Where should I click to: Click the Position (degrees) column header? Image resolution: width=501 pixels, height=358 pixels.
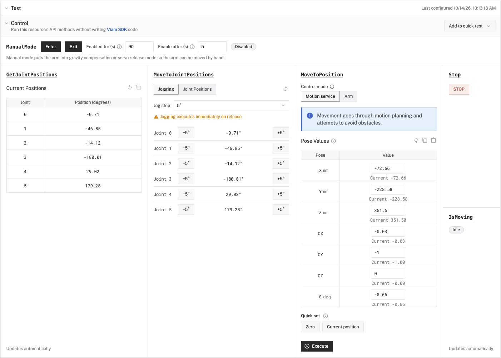coord(93,102)
